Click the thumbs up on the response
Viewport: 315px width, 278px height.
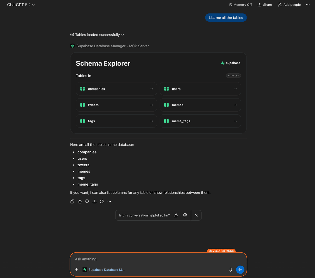(80, 201)
